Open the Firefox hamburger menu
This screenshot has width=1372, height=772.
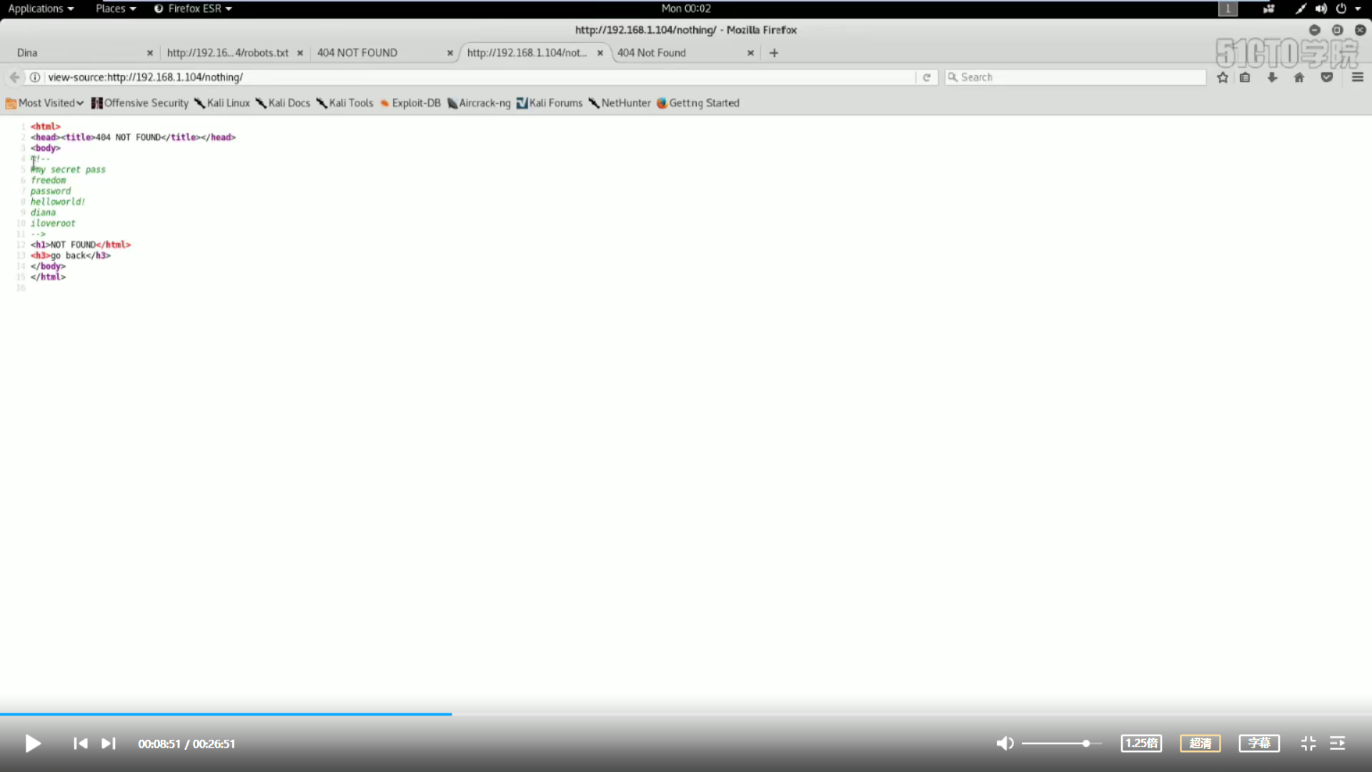pyautogui.click(x=1358, y=77)
